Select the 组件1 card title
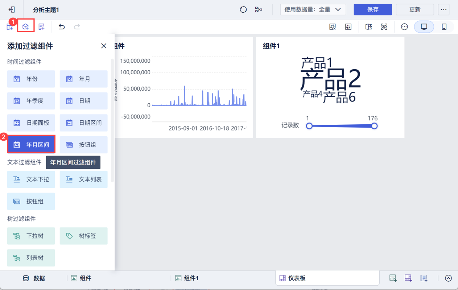Viewport: 458px width, 290px height. point(271,46)
